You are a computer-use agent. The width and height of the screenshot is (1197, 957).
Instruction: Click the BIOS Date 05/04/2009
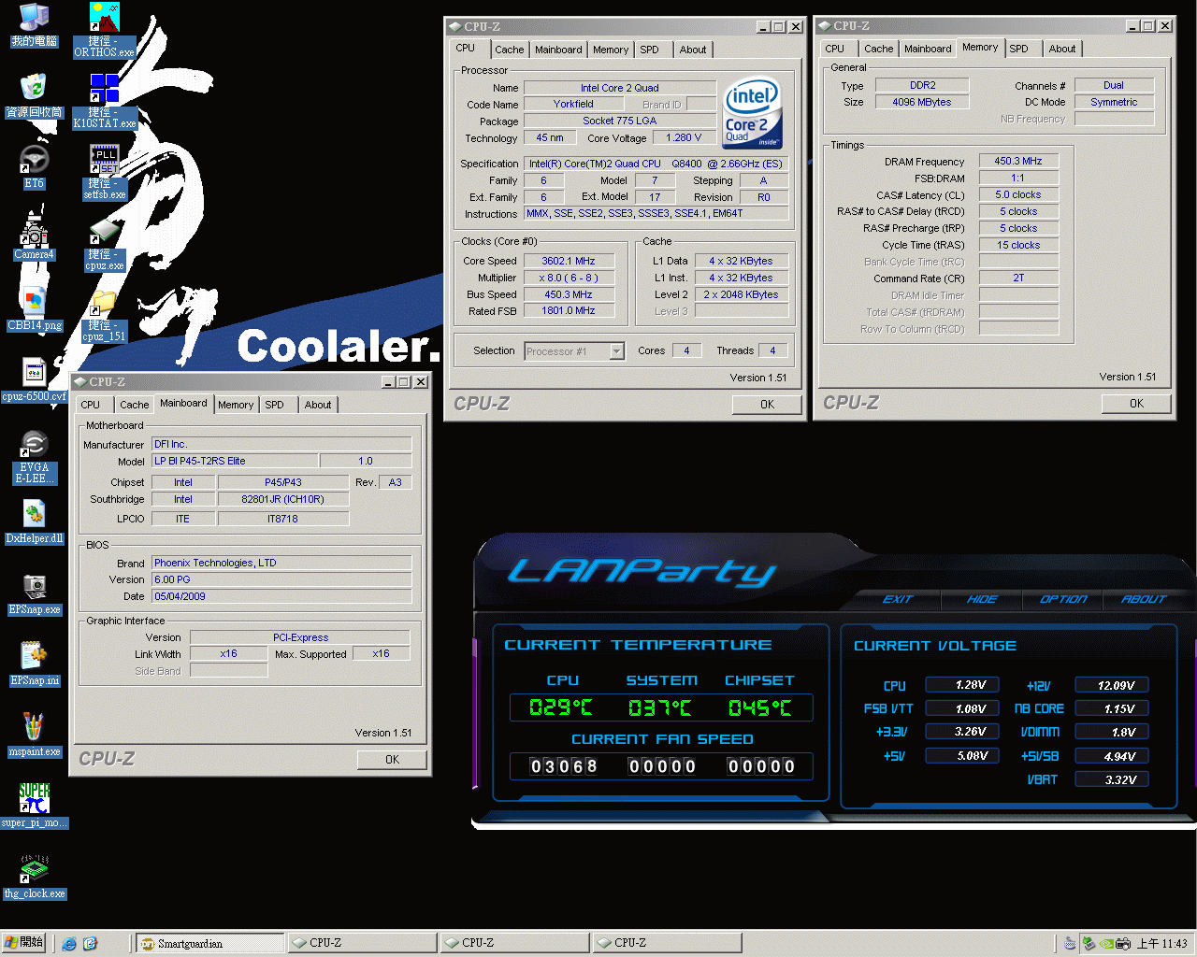coord(281,596)
